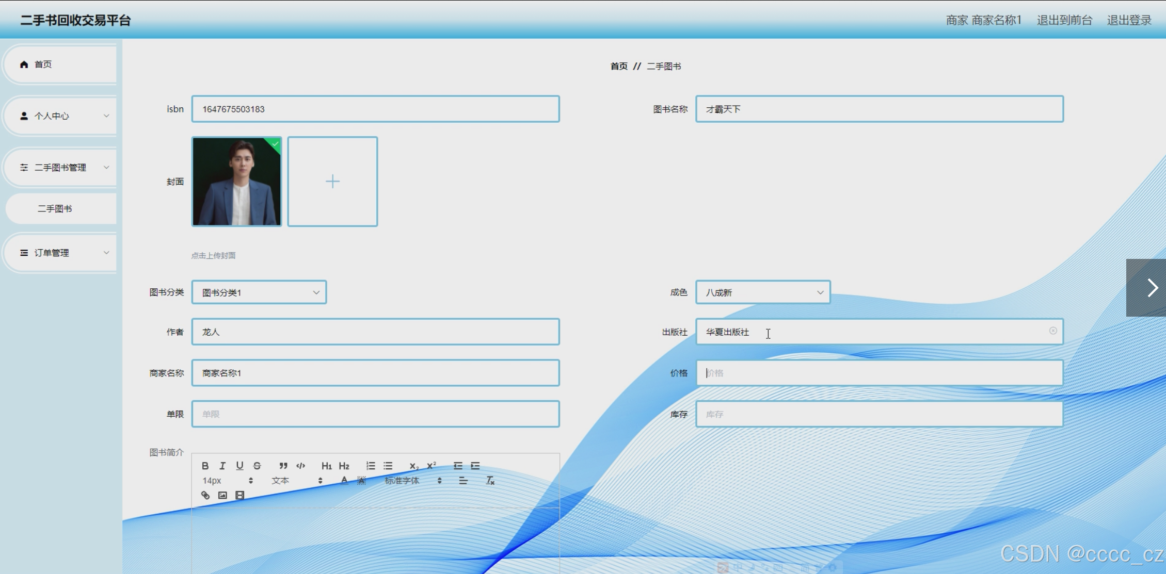1166x574 pixels.
Task: Toggle italic formatting in the editor
Action: click(222, 466)
